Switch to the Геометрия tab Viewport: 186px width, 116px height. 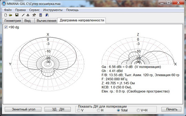coord(13,21)
